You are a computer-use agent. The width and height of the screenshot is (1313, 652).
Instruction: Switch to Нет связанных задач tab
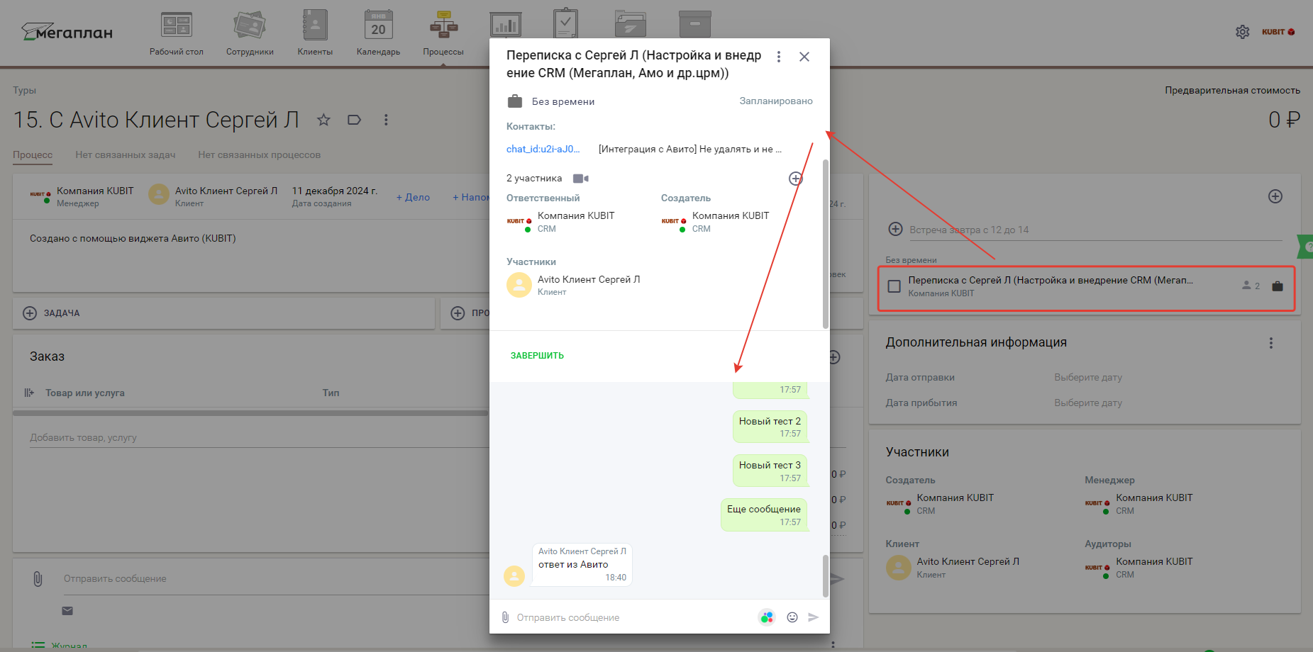(x=126, y=154)
